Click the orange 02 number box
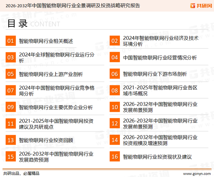Viewport: 214px width, 177px height. pyautogui.click(x=115, y=41)
